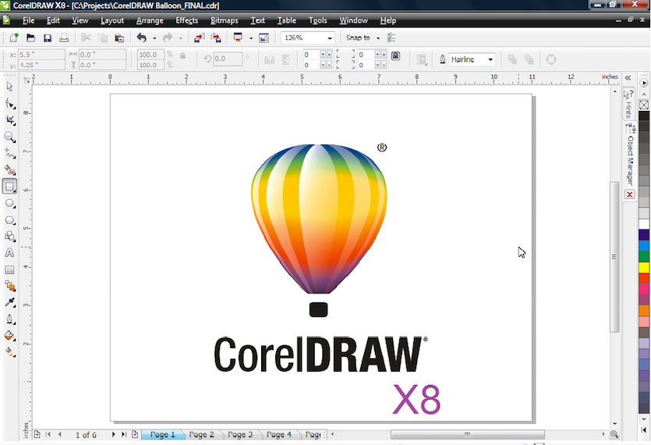Close the docker with red X

pyautogui.click(x=630, y=194)
